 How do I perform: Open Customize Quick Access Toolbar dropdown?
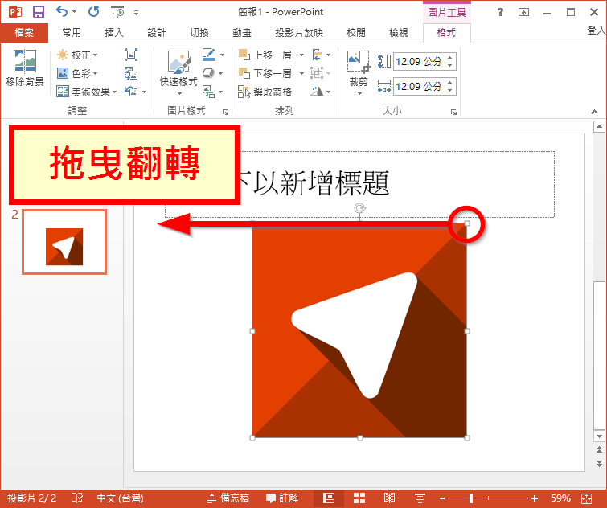click(136, 13)
